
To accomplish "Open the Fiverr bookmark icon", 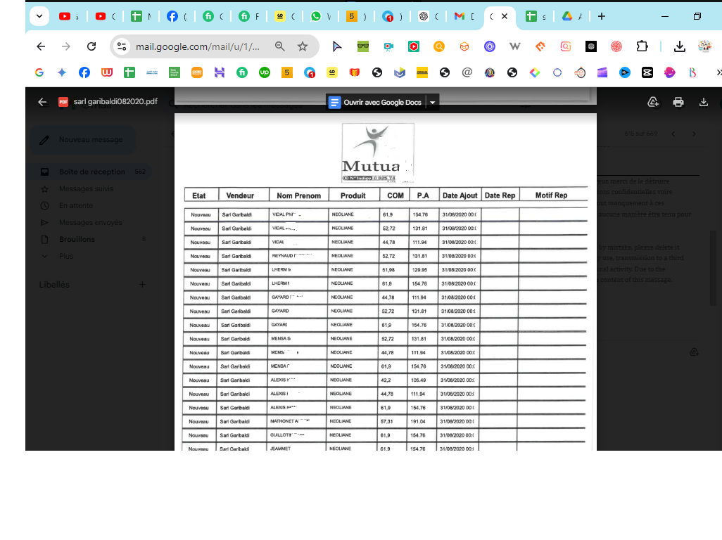I will tap(242, 72).
